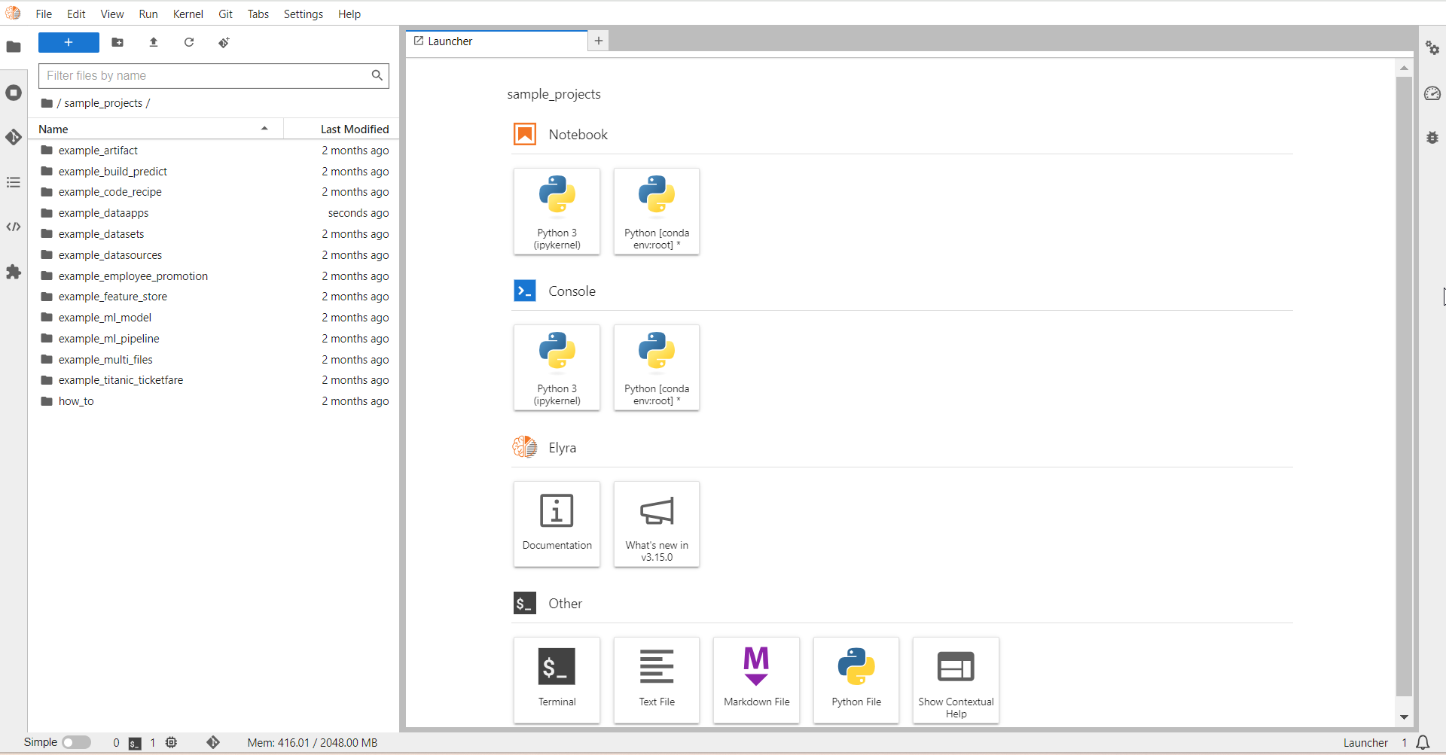Click the Upload Files icon

click(x=154, y=43)
